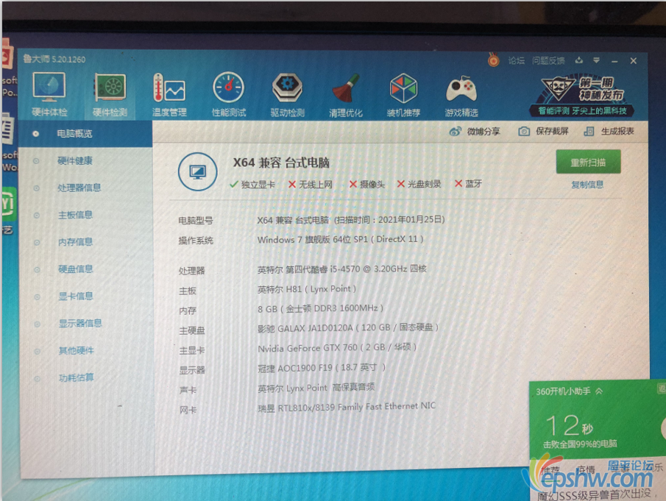Click the network card value 瑞昱 RTL810x/8139 Family

click(347, 407)
